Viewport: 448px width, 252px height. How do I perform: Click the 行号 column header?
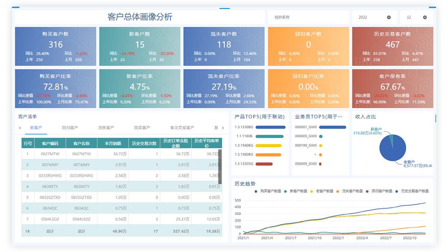point(28,143)
